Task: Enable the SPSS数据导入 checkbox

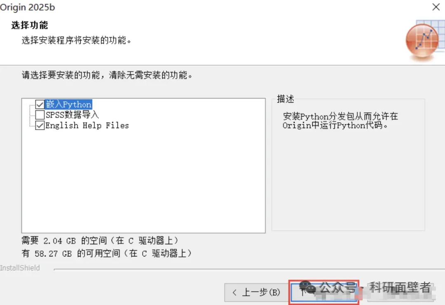Action: (x=40, y=114)
